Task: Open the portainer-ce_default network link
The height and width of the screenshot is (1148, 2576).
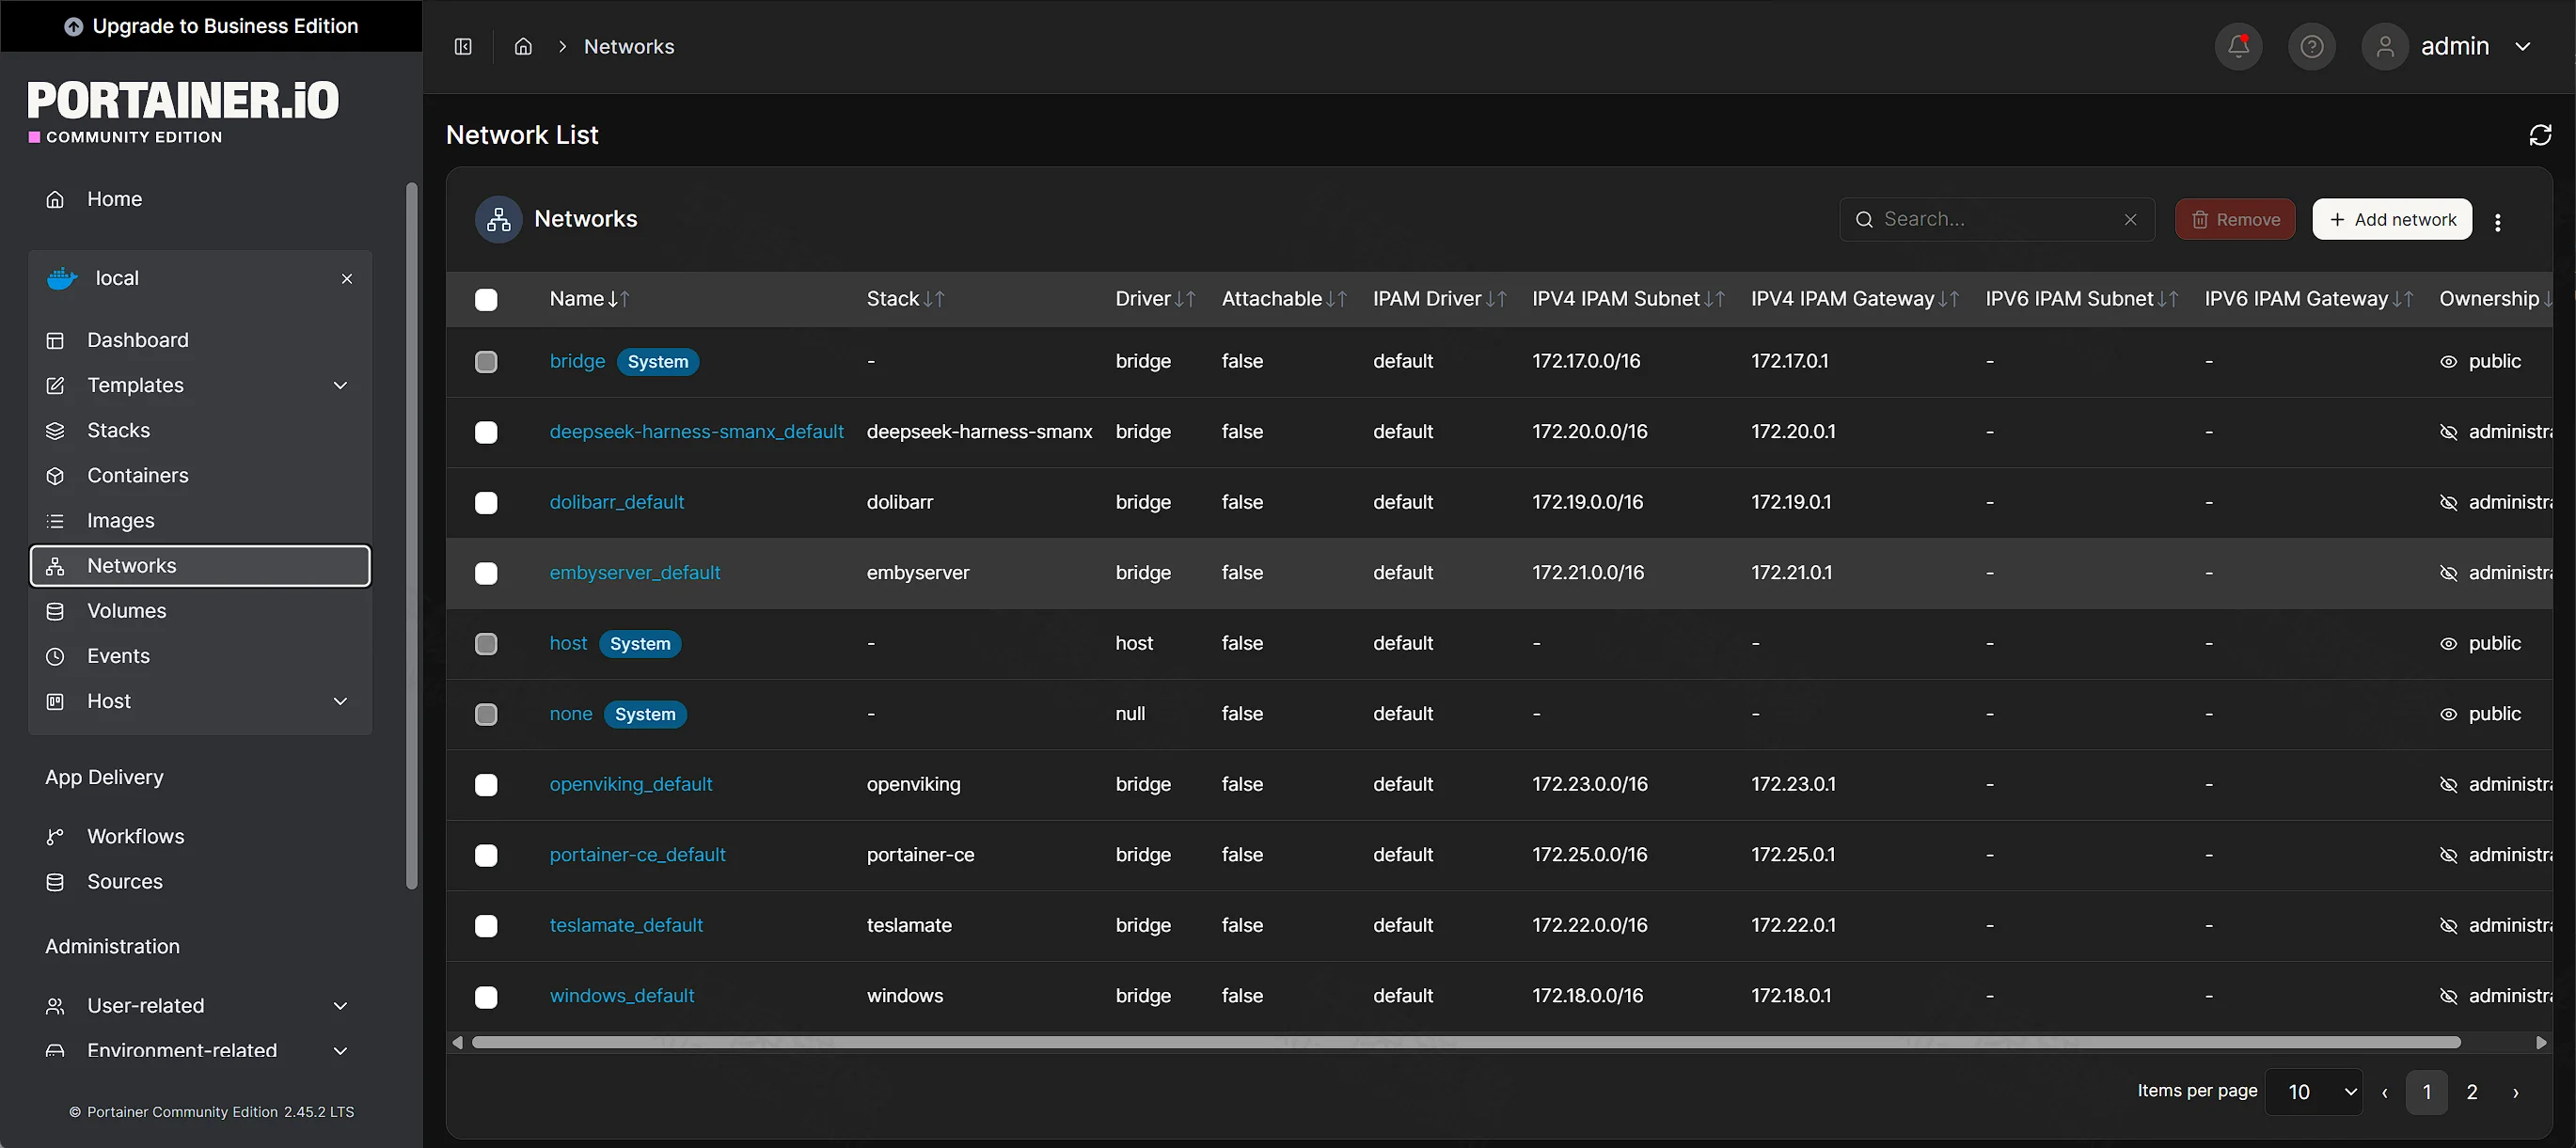Action: click(x=637, y=855)
